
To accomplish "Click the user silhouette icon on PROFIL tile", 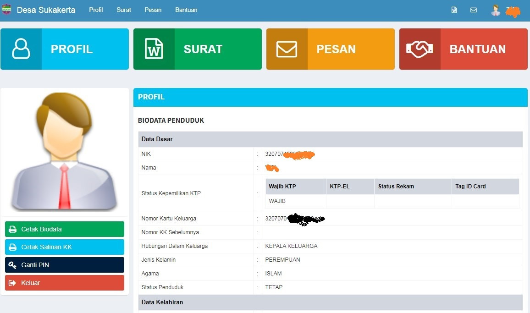I will (21, 49).
